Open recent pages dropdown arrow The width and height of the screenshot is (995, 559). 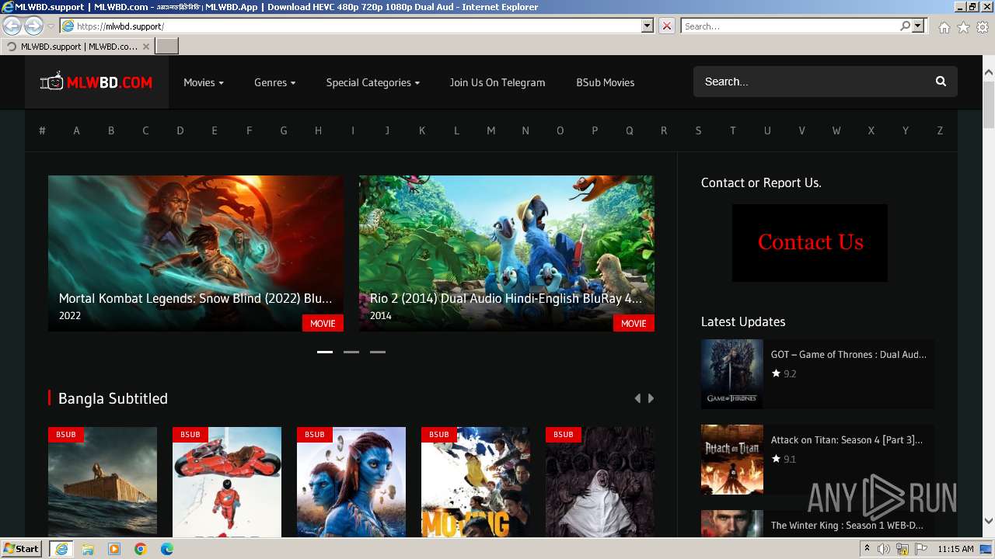click(x=51, y=26)
